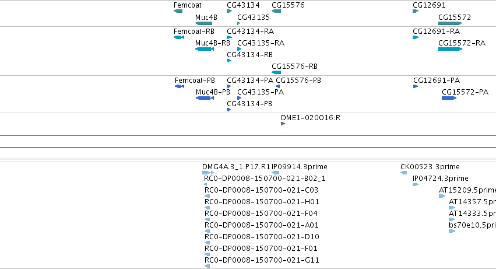This screenshot has height=269, width=496.
Task: Click the CG43135 gene label
Action: 254,17
